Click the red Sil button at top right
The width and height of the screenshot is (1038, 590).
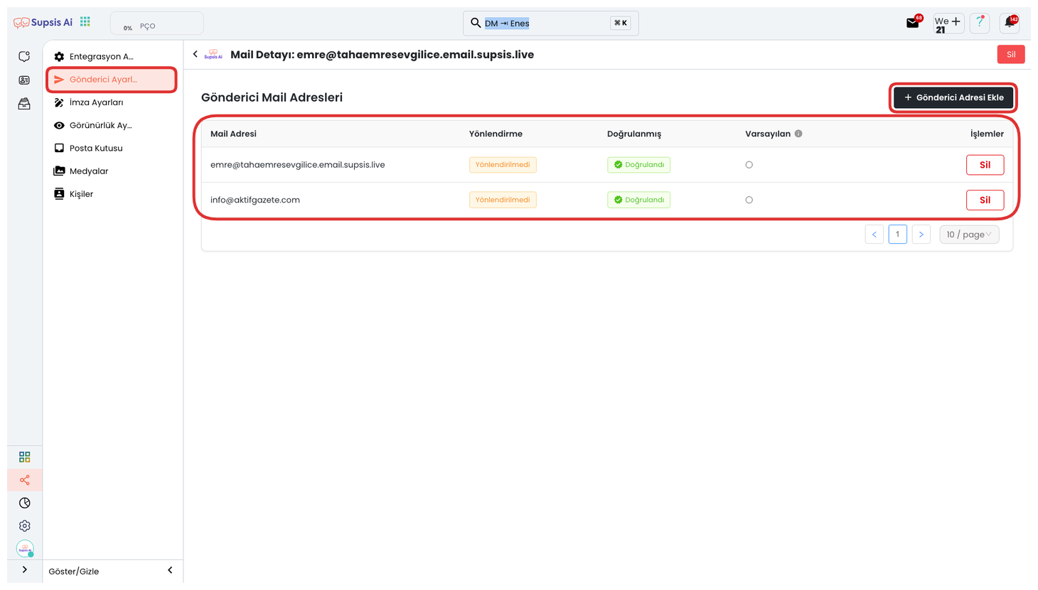click(x=1011, y=54)
